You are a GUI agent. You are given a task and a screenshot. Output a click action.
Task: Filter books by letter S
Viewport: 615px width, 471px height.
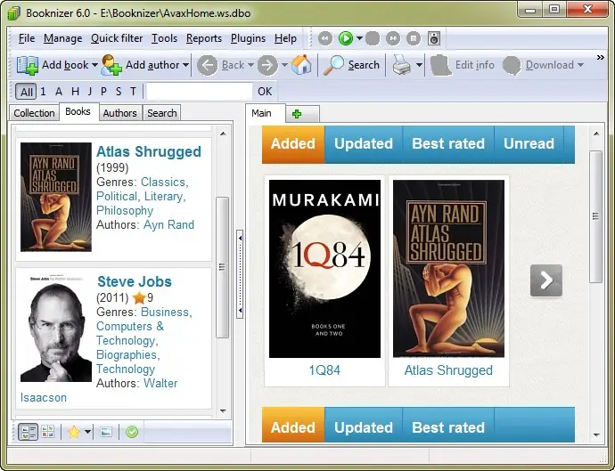119,92
